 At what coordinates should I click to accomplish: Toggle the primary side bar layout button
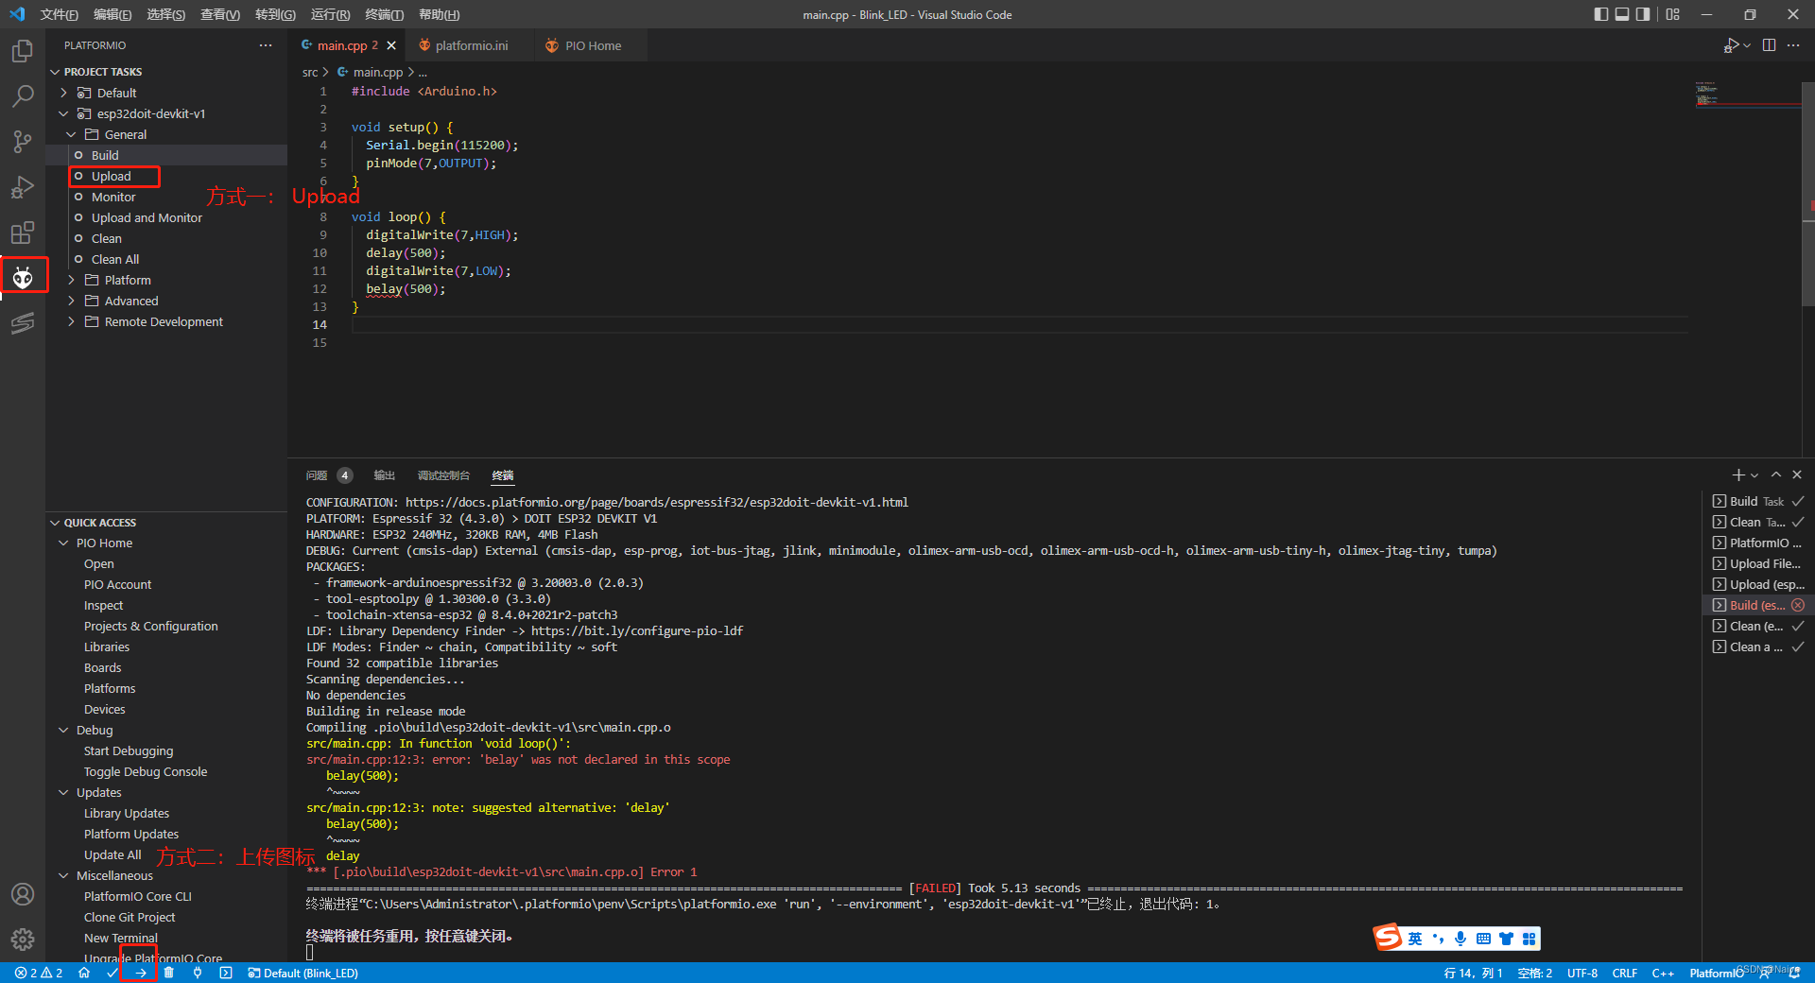pos(1600,14)
